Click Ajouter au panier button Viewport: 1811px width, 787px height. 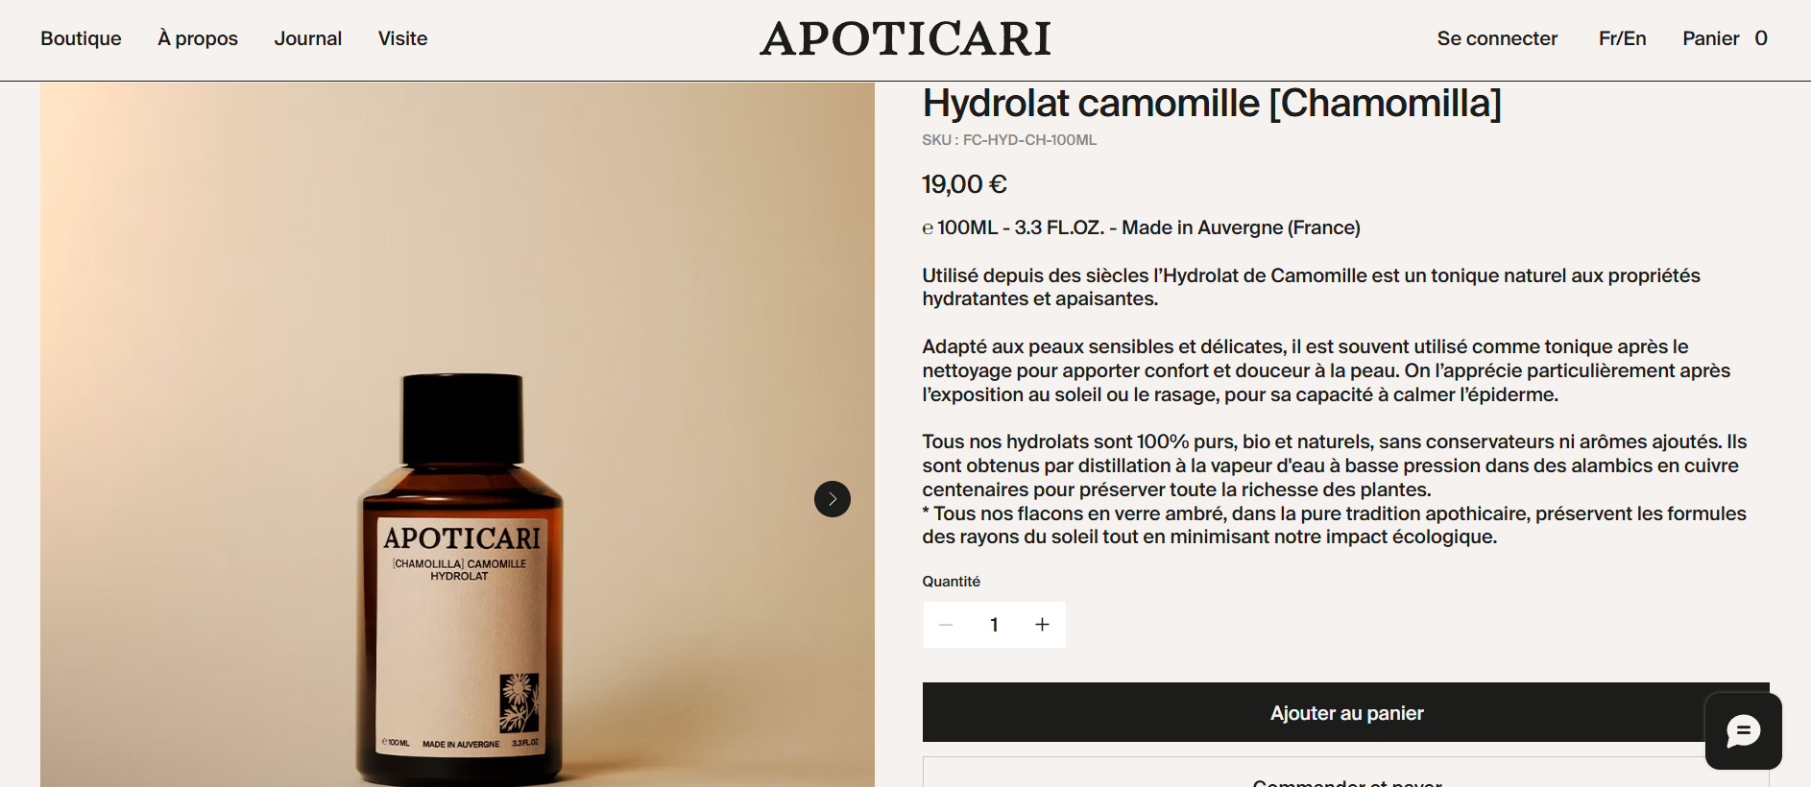(x=1345, y=712)
